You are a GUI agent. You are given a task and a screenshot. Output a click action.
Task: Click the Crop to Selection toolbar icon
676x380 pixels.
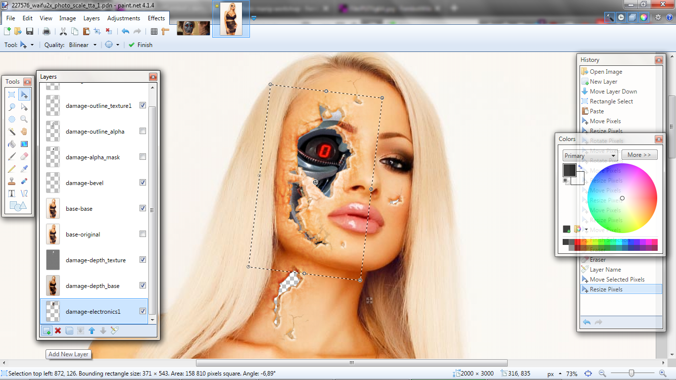(97, 31)
